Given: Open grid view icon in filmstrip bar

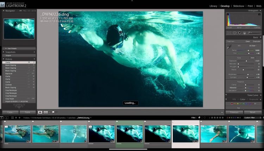Looking at the screenshot, I should click(x=12, y=118).
